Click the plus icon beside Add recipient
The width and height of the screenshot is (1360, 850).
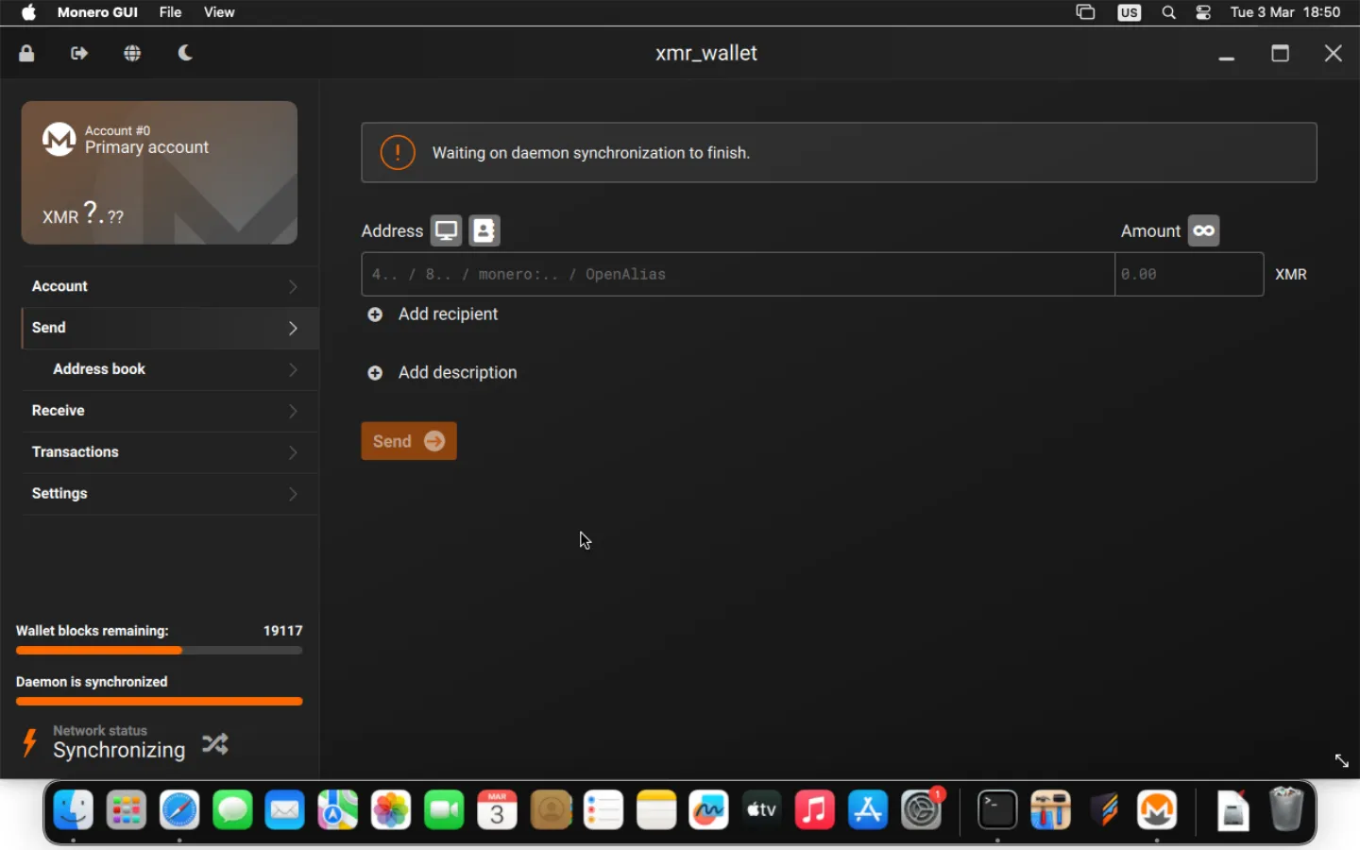[375, 314]
